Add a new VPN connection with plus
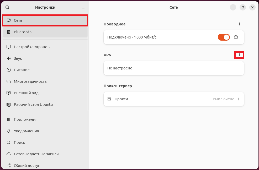The height and width of the screenshot is (170, 259). (x=239, y=55)
